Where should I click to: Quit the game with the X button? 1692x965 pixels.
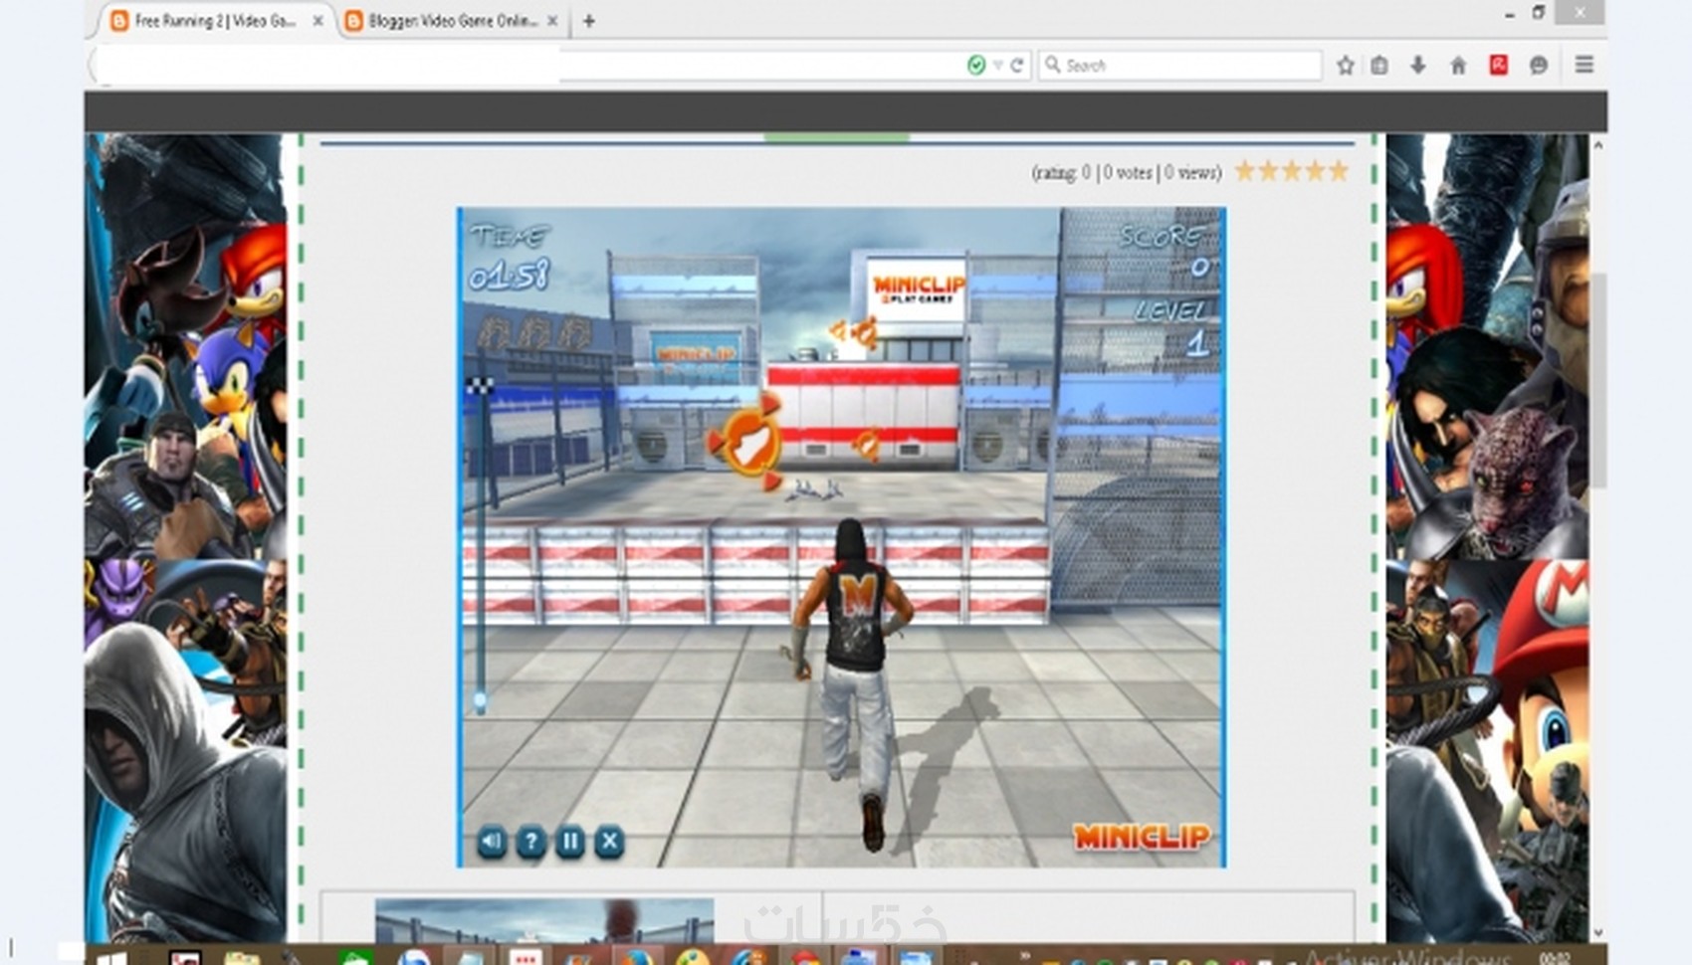[610, 842]
